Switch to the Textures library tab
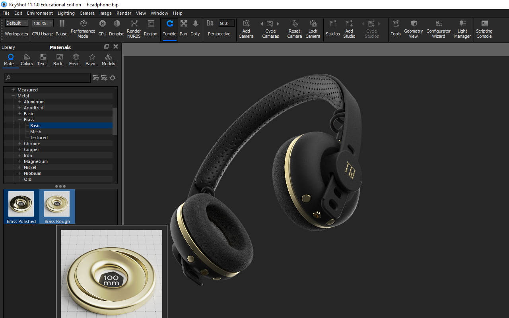The height and width of the screenshot is (318, 509). 43,60
